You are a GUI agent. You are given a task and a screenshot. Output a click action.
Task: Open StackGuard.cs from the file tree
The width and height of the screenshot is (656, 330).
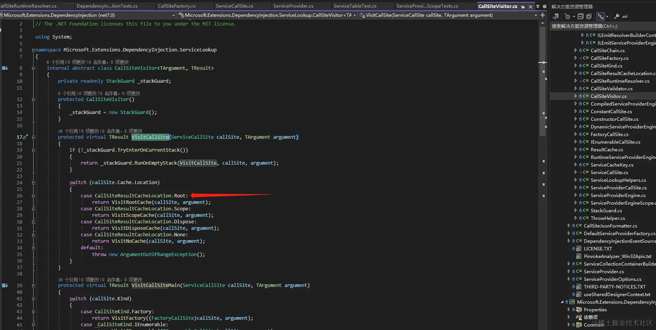(606, 210)
